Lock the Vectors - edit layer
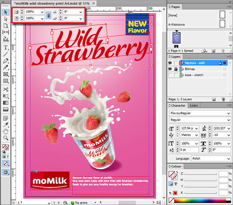 click(176, 63)
